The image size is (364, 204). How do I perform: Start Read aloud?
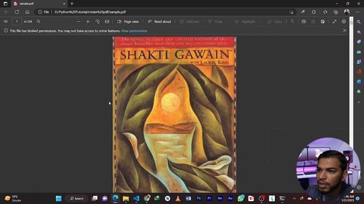pos(159,22)
